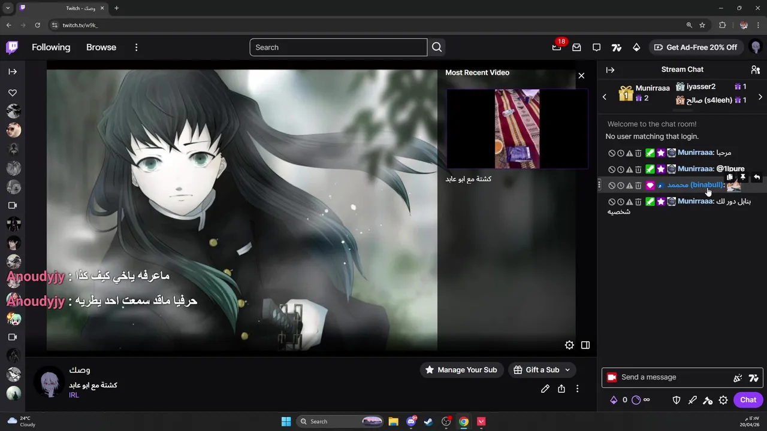The height and width of the screenshot is (431, 767).
Task: Open Chrome from the taskbar
Action: [x=464, y=421]
